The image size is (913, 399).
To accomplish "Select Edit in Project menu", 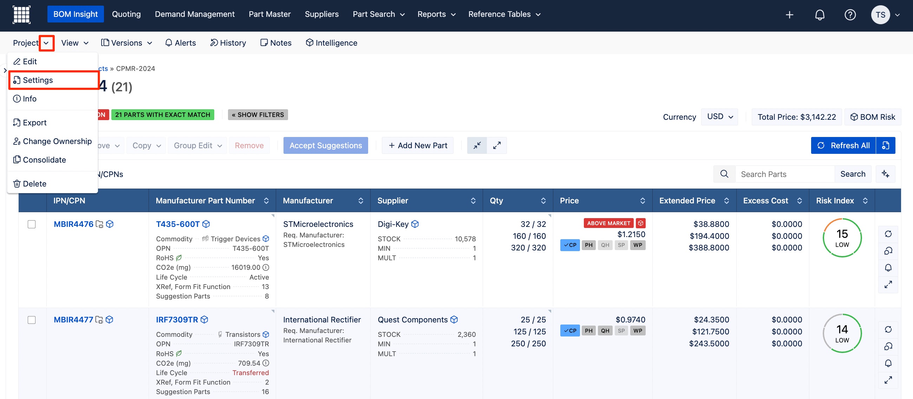I will point(52,61).
